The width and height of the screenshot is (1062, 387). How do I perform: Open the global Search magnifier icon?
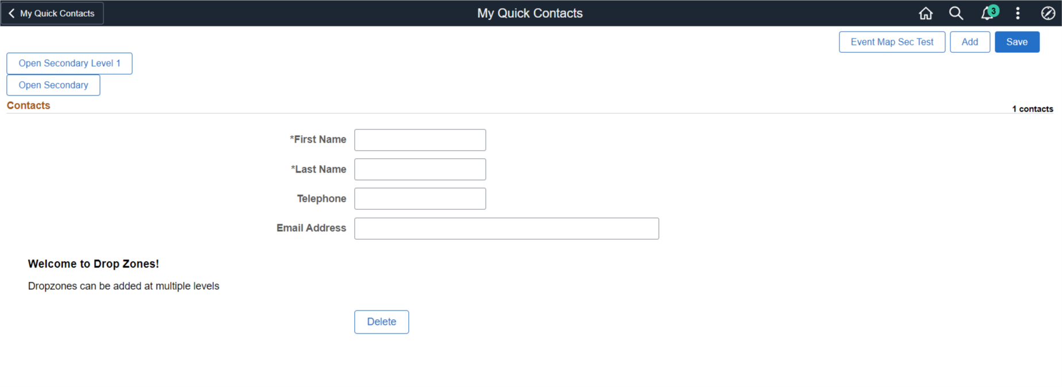[956, 13]
